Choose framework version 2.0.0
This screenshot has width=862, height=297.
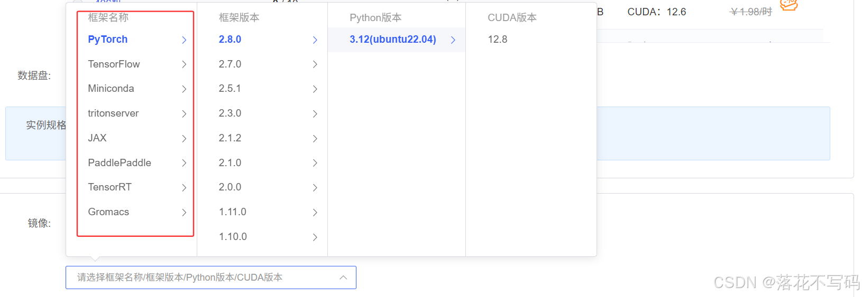pos(230,187)
